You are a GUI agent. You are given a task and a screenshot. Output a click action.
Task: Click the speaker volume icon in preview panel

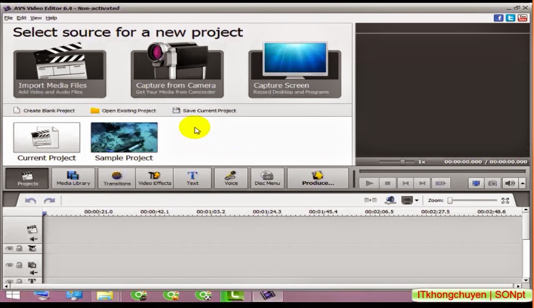pos(509,183)
